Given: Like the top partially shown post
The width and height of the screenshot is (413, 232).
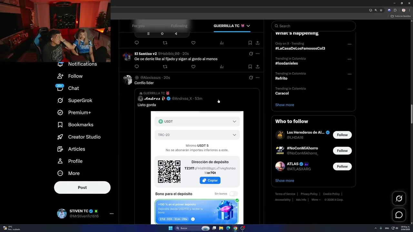Looking at the screenshot, I should coord(193,43).
